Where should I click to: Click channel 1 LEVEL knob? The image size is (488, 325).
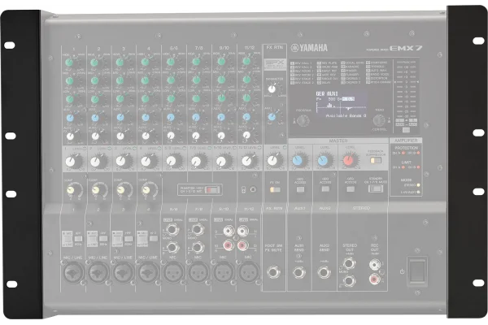(70, 162)
